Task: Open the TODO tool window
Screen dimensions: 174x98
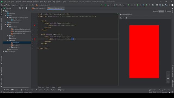Action: 6,90
